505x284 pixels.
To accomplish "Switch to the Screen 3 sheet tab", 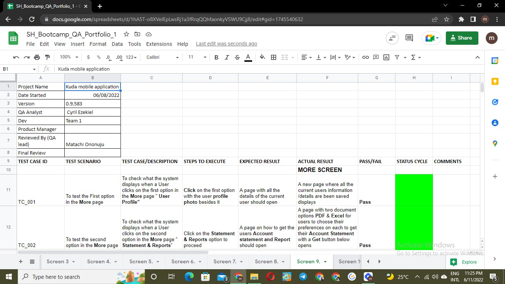I will click(61, 261).
